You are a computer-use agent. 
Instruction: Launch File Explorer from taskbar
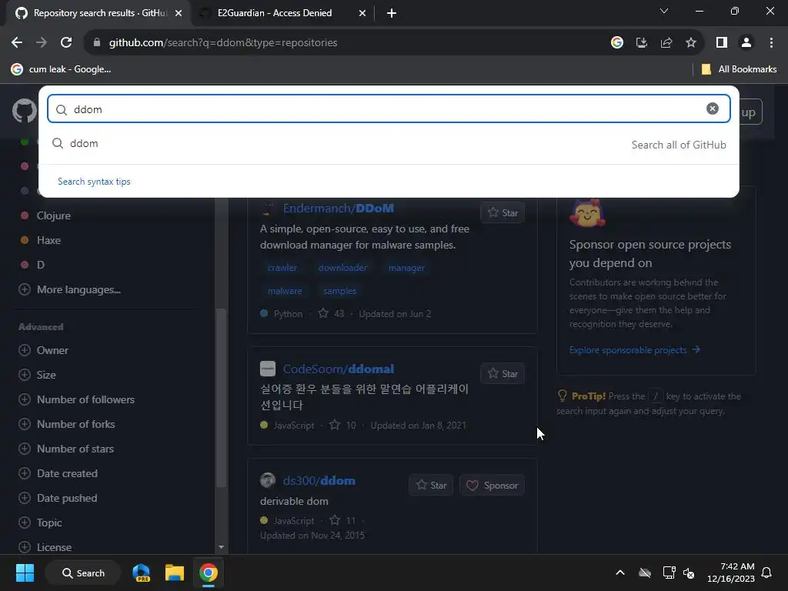coord(175,573)
